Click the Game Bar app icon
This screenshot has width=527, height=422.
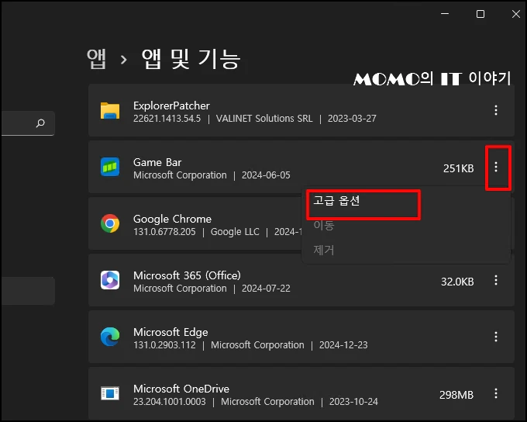click(110, 167)
